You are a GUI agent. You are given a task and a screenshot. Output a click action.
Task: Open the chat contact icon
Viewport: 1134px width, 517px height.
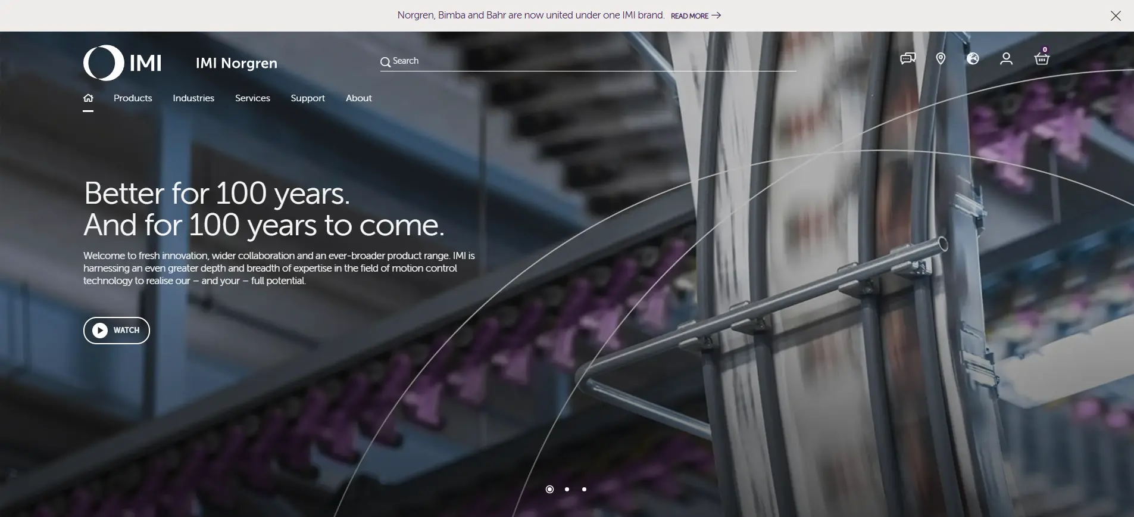point(908,58)
